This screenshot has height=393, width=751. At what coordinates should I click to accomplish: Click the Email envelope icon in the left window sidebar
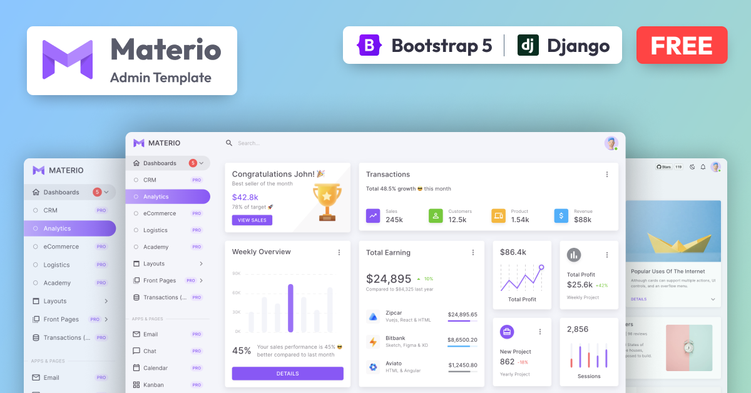point(36,377)
